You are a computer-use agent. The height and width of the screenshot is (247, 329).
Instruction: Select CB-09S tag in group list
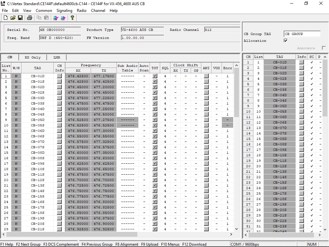[x=279, y=150]
